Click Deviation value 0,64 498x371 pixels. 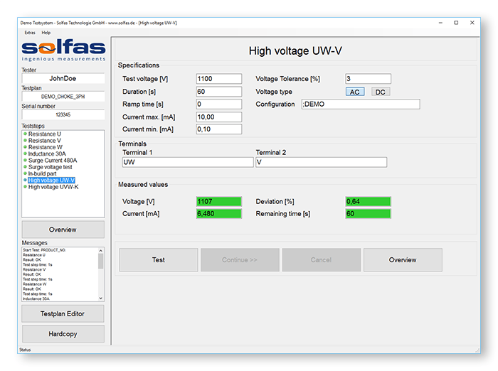click(x=368, y=202)
